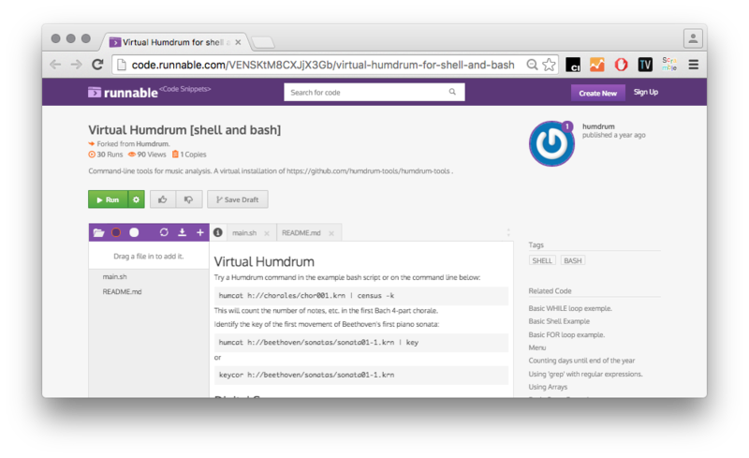
Task: Click the humcat chor001.krn census code line
Action: [361, 295]
